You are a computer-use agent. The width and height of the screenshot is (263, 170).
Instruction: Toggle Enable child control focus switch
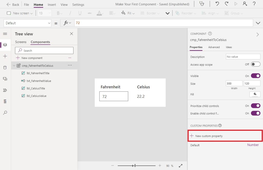point(256,113)
